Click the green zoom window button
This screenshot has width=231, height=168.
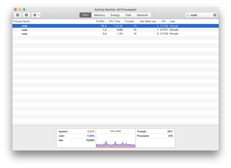(24, 9)
